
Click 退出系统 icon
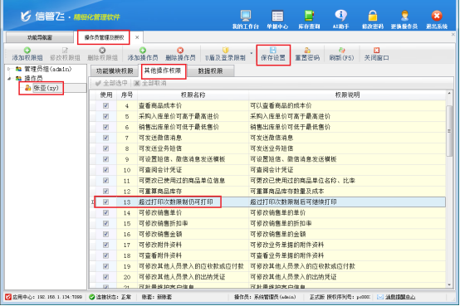pyautogui.click(x=437, y=19)
